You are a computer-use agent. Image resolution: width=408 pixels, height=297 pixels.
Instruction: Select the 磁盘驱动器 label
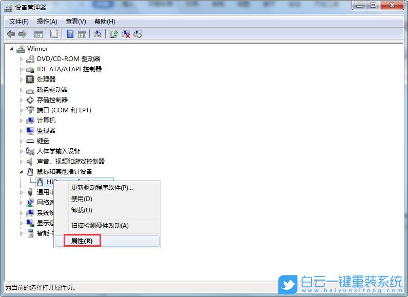[52, 89]
